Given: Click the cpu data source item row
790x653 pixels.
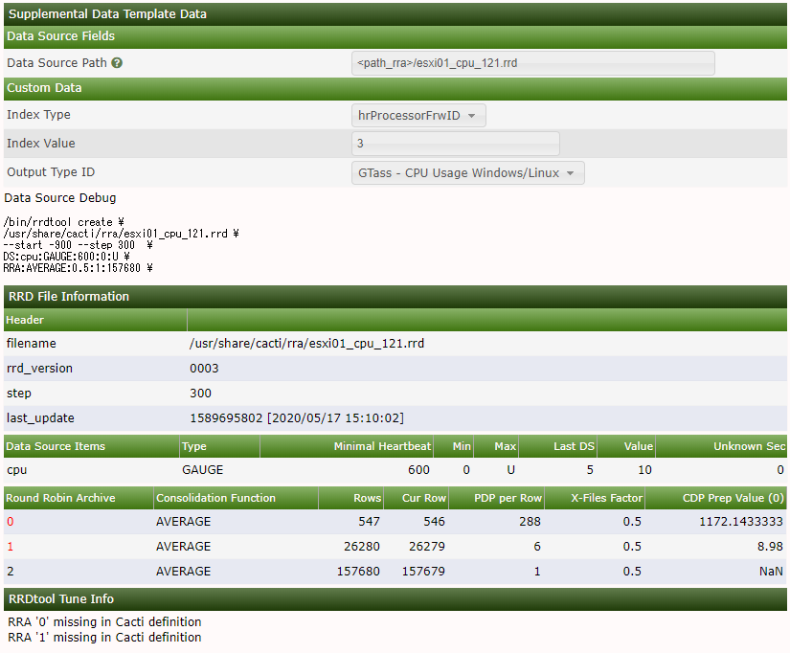Looking at the screenshot, I should pos(395,470).
